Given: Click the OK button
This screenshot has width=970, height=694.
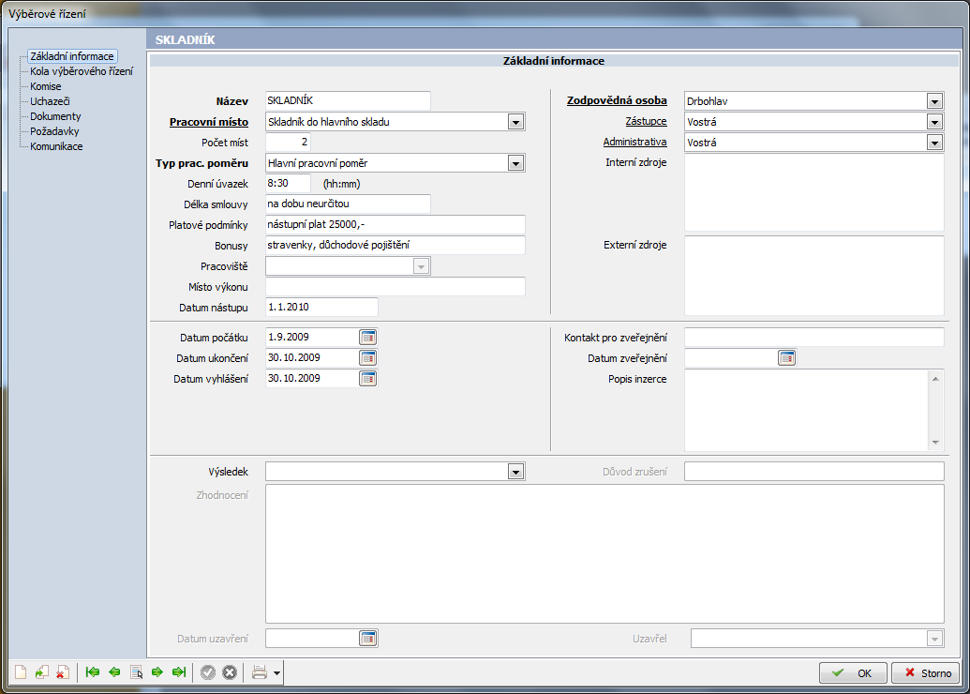Looking at the screenshot, I should click(853, 673).
